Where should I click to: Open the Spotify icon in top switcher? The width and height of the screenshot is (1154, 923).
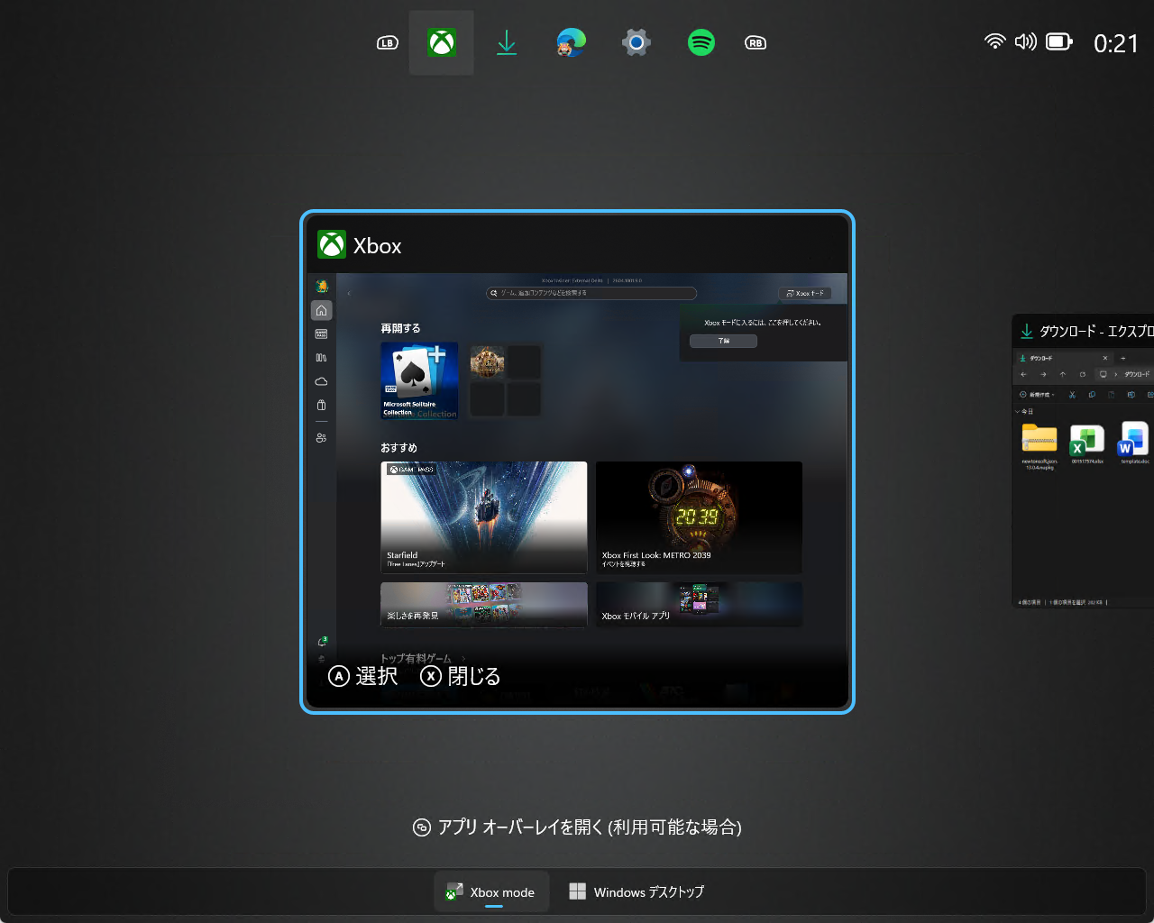[701, 42]
